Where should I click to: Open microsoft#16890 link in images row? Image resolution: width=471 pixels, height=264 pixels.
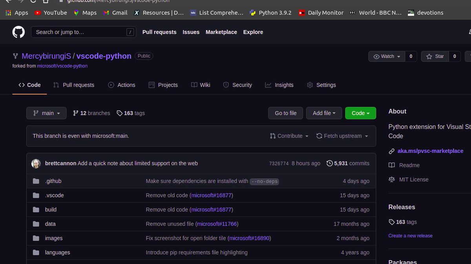[249, 238]
